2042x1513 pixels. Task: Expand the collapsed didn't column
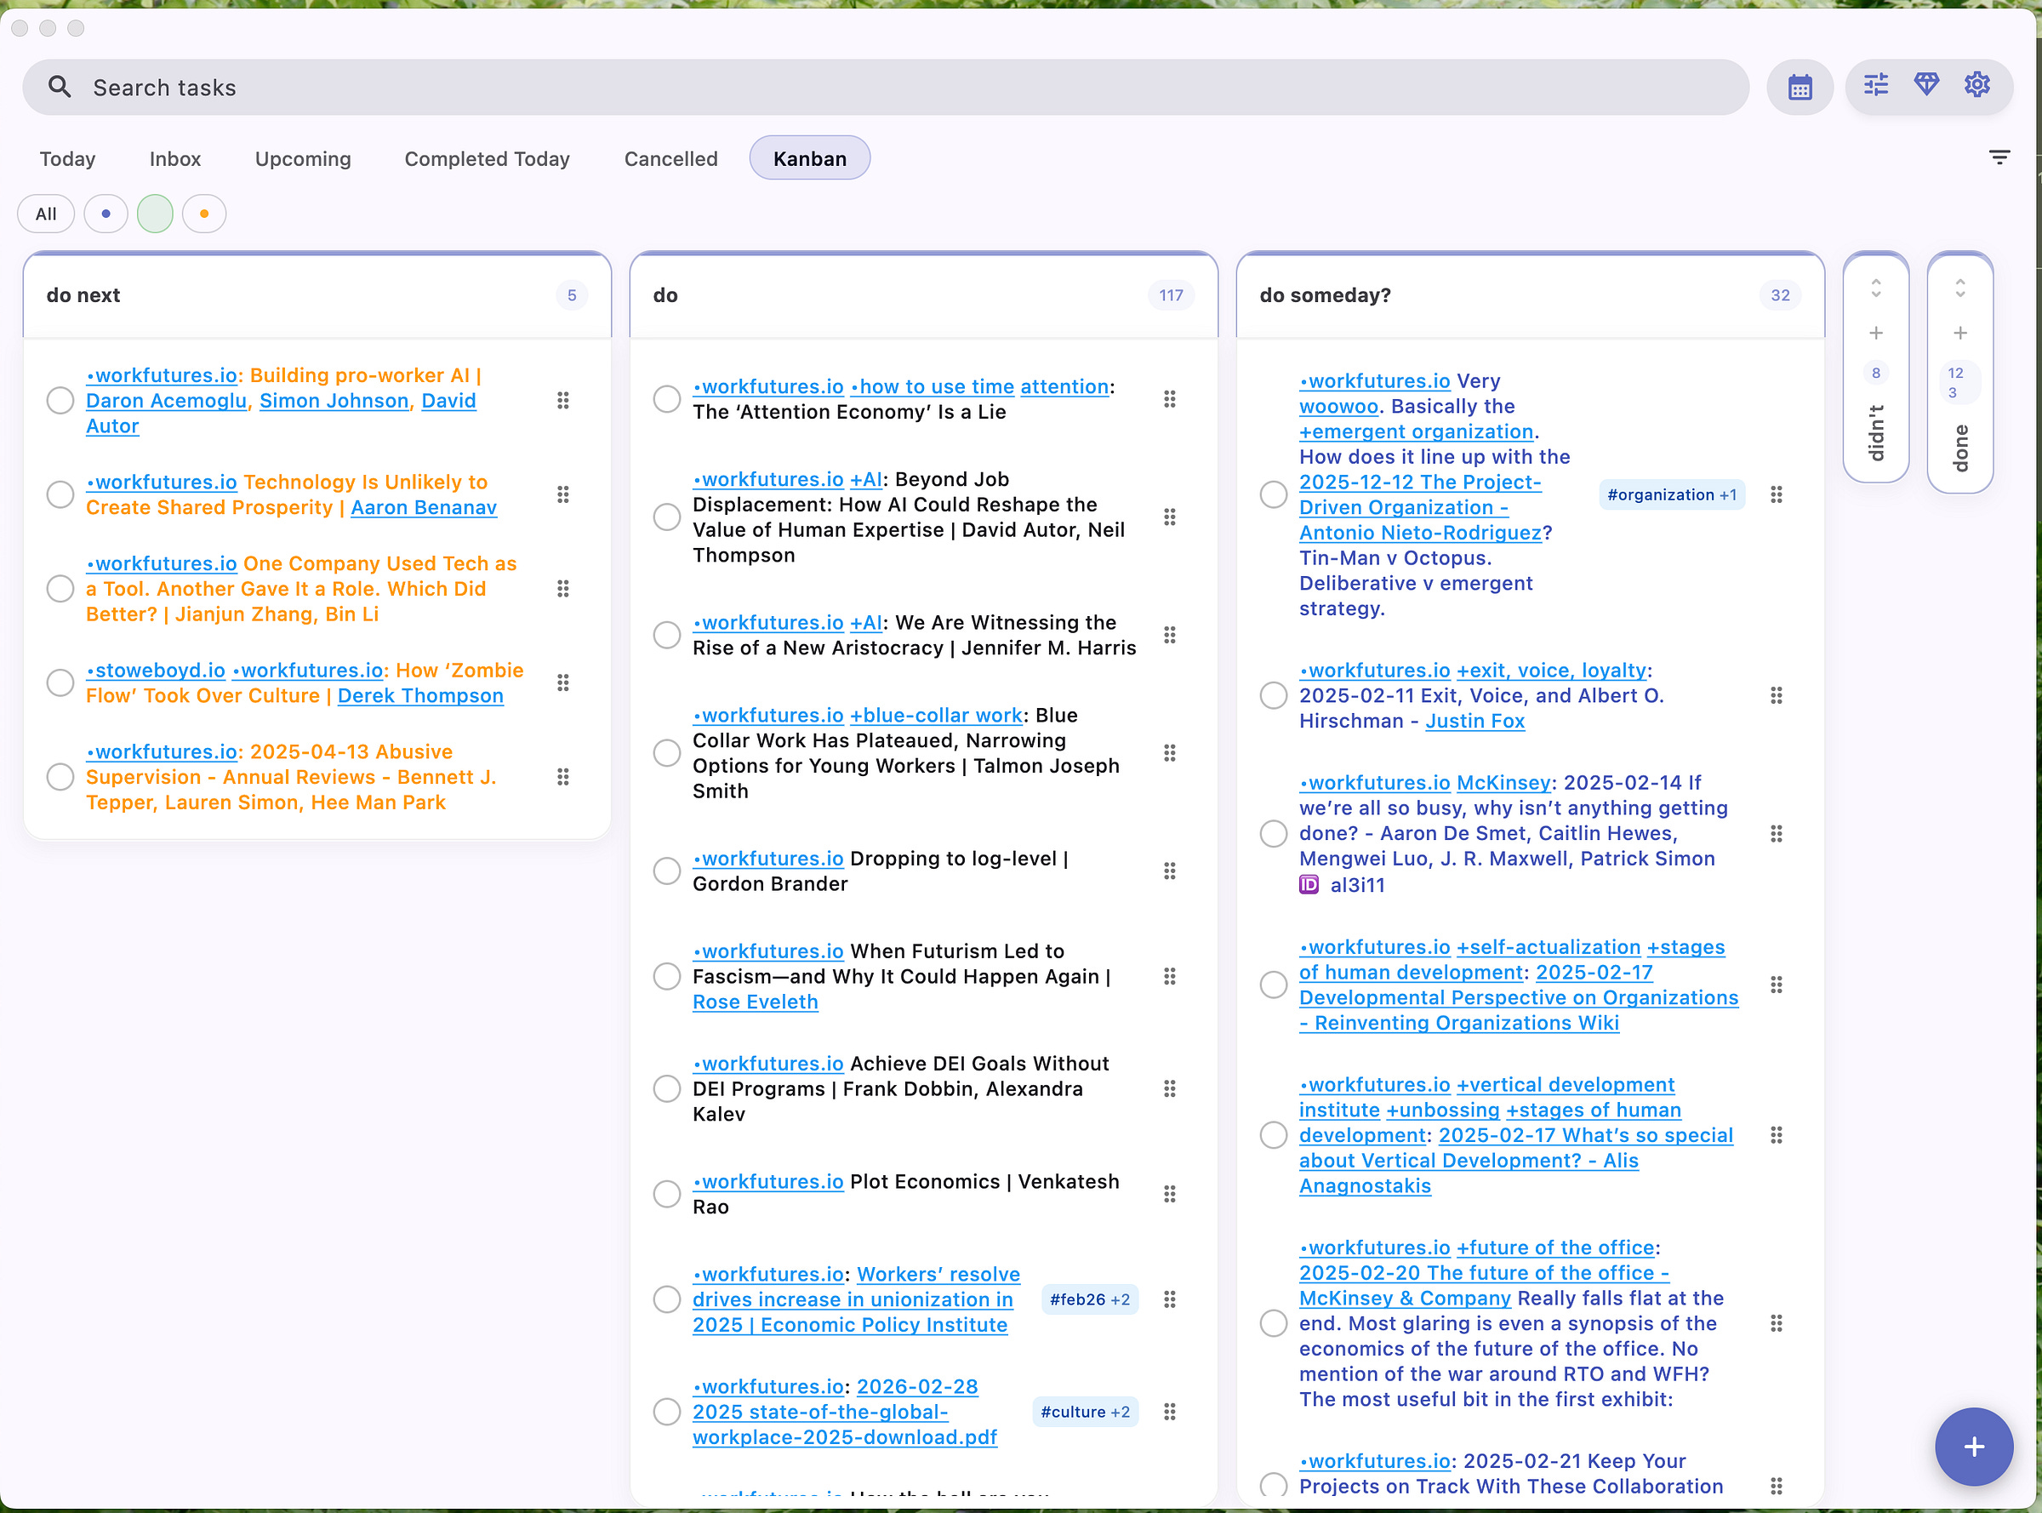tap(1875, 288)
